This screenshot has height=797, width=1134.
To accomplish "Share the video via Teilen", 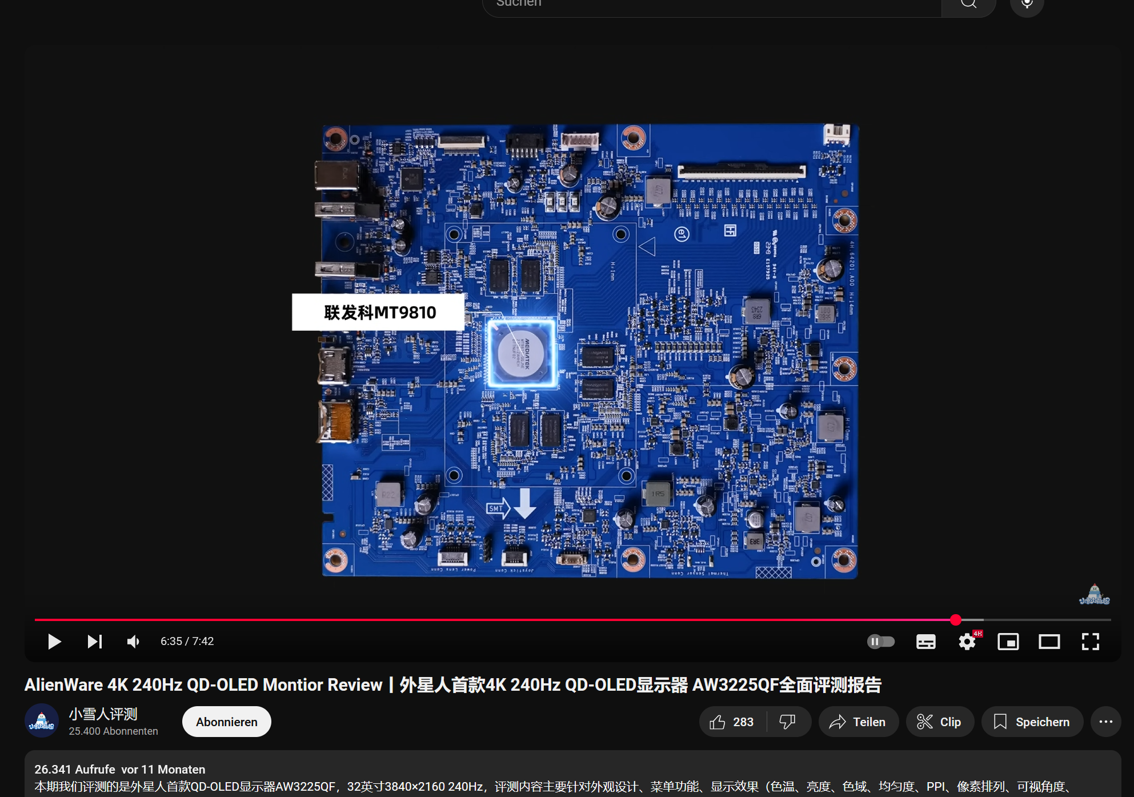I will [x=858, y=722].
